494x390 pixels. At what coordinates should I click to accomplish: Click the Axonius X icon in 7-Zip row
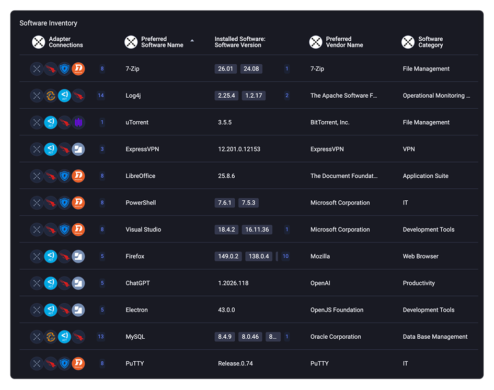click(37, 68)
